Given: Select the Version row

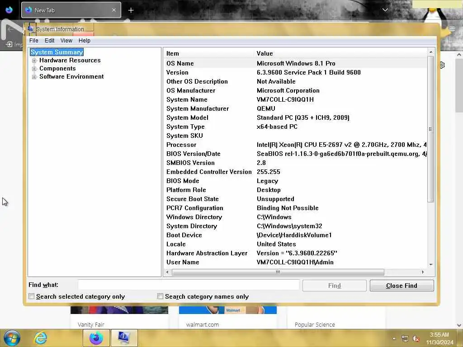Looking at the screenshot, I should click(295, 73).
